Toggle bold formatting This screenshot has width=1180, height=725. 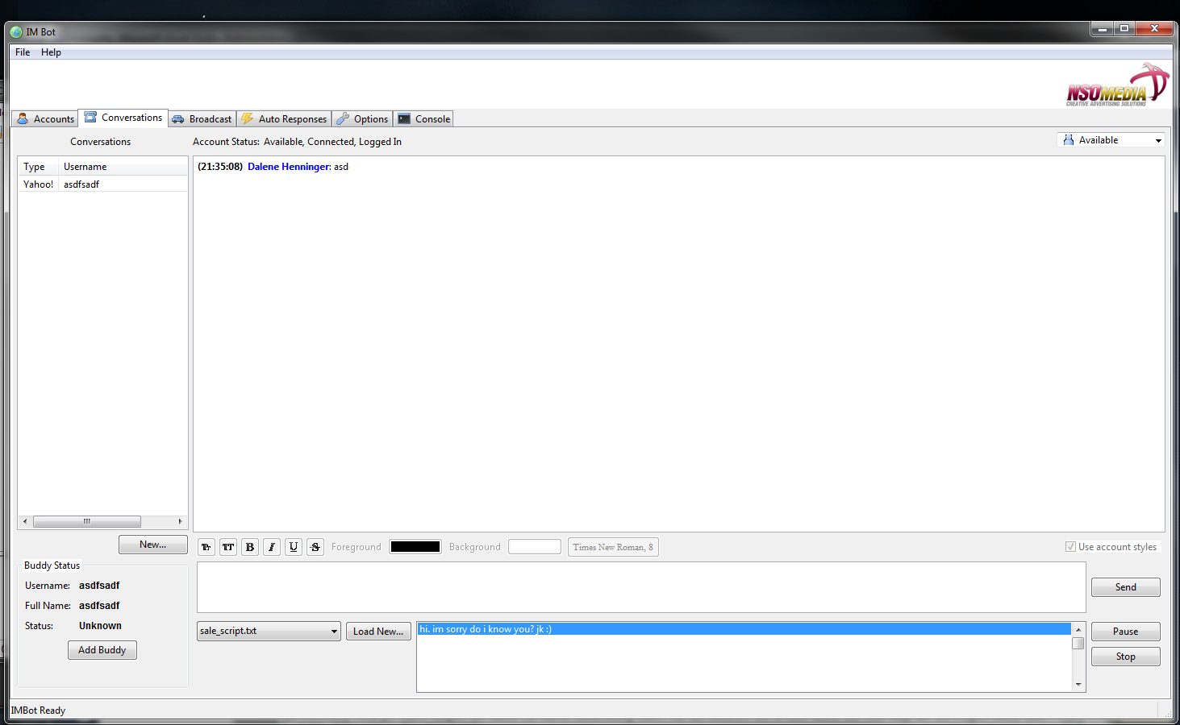coord(250,547)
